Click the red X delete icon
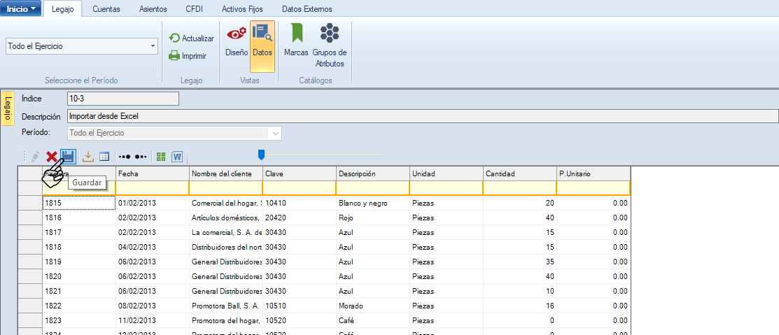This screenshot has width=779, height=335. point(52,157)
